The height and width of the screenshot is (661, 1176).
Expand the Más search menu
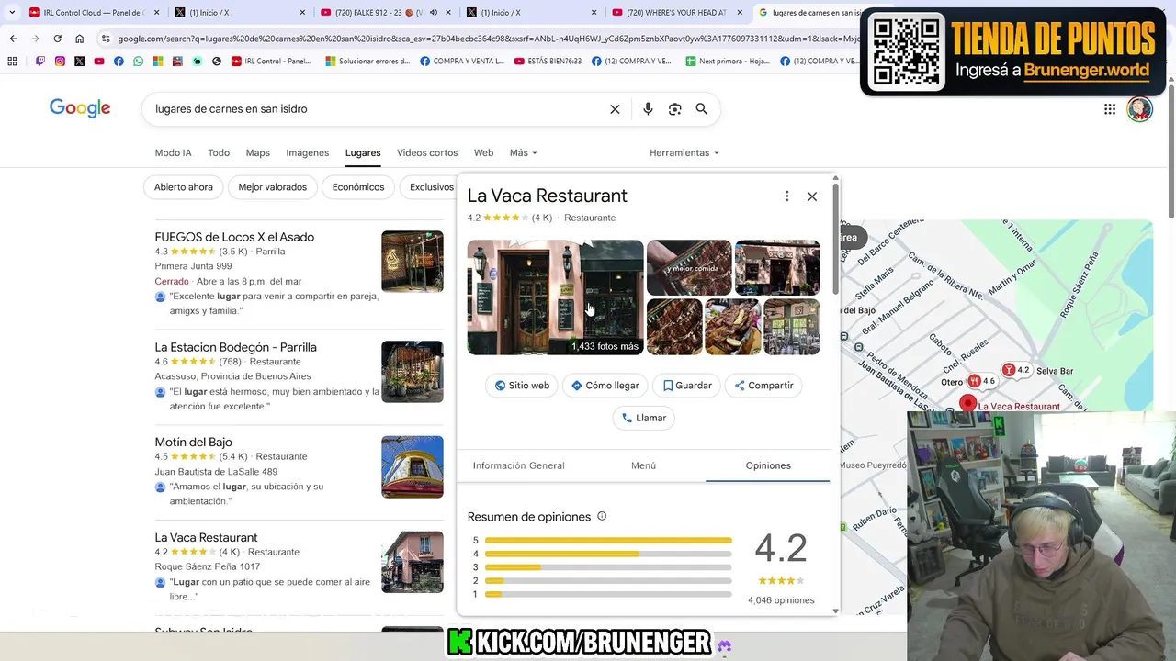click(x=523, y=152)
